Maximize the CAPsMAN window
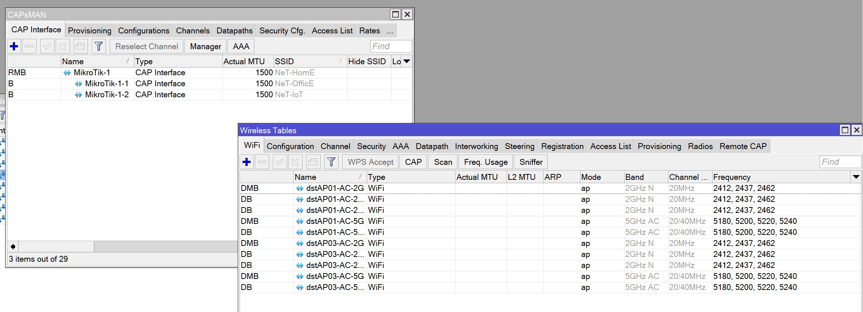This screenshot has width=863, height=312. pos(396,14)
